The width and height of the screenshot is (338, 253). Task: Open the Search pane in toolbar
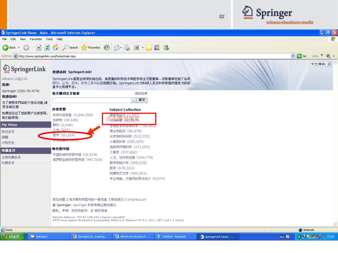click(x=70, y=47)
